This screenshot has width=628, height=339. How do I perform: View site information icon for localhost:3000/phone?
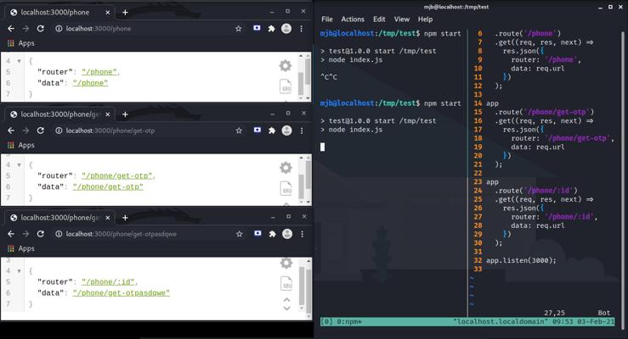(59, 29)
